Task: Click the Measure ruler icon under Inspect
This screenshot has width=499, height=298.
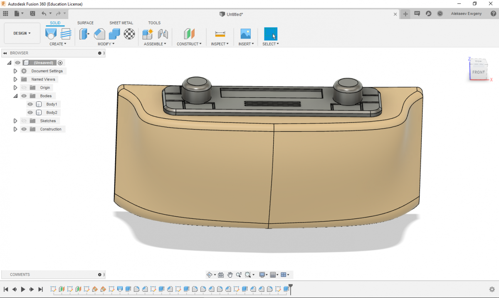Action: (220, 34)
